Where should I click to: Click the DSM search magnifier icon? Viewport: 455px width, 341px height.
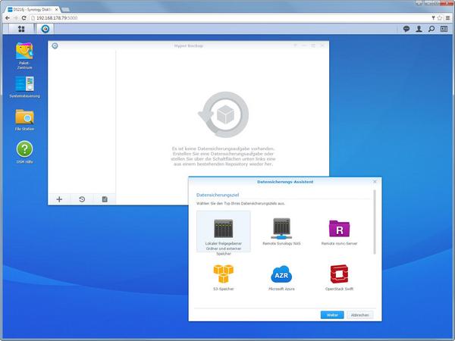pos(431,29)
